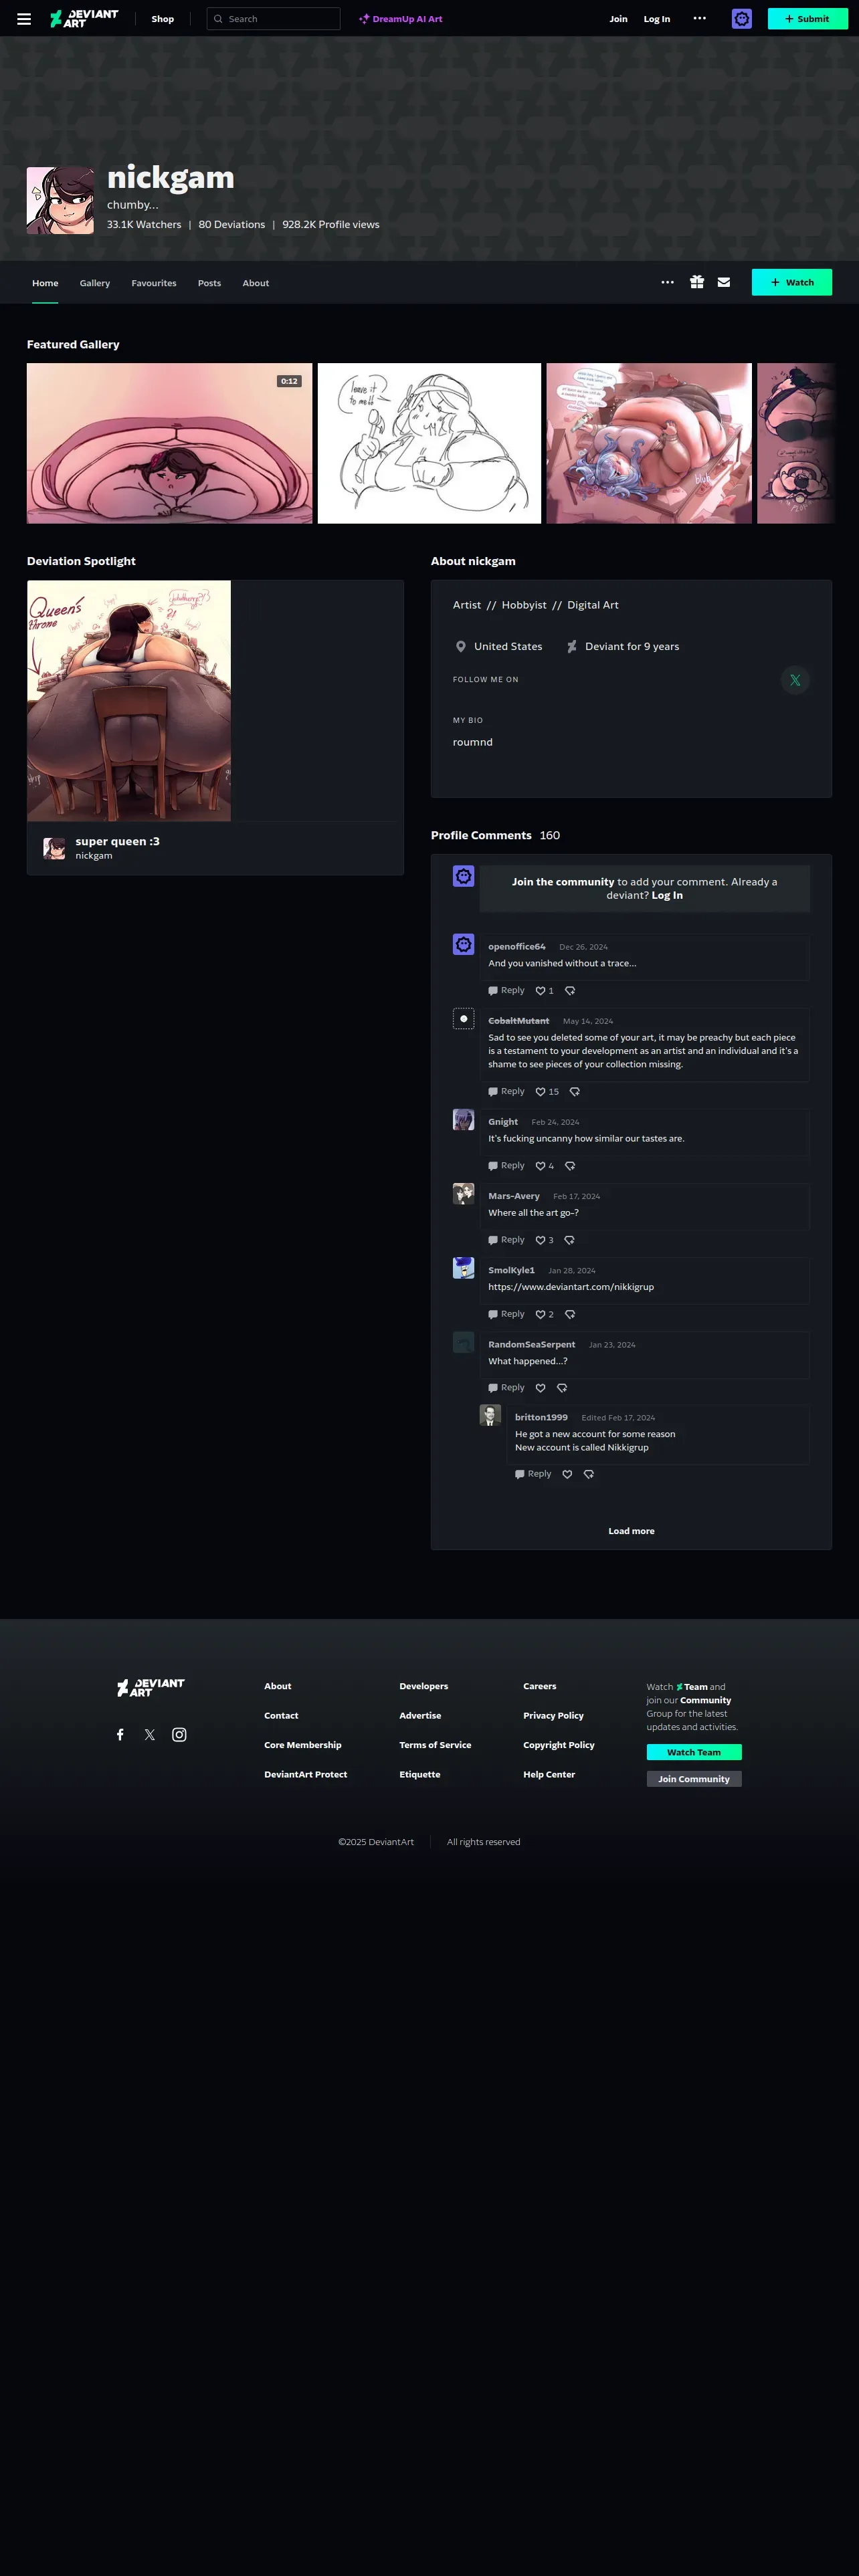This screenshot has width=859, height=2576.
Task: Award badge on britton1999's reply
Action: [x=589, y=1474]
